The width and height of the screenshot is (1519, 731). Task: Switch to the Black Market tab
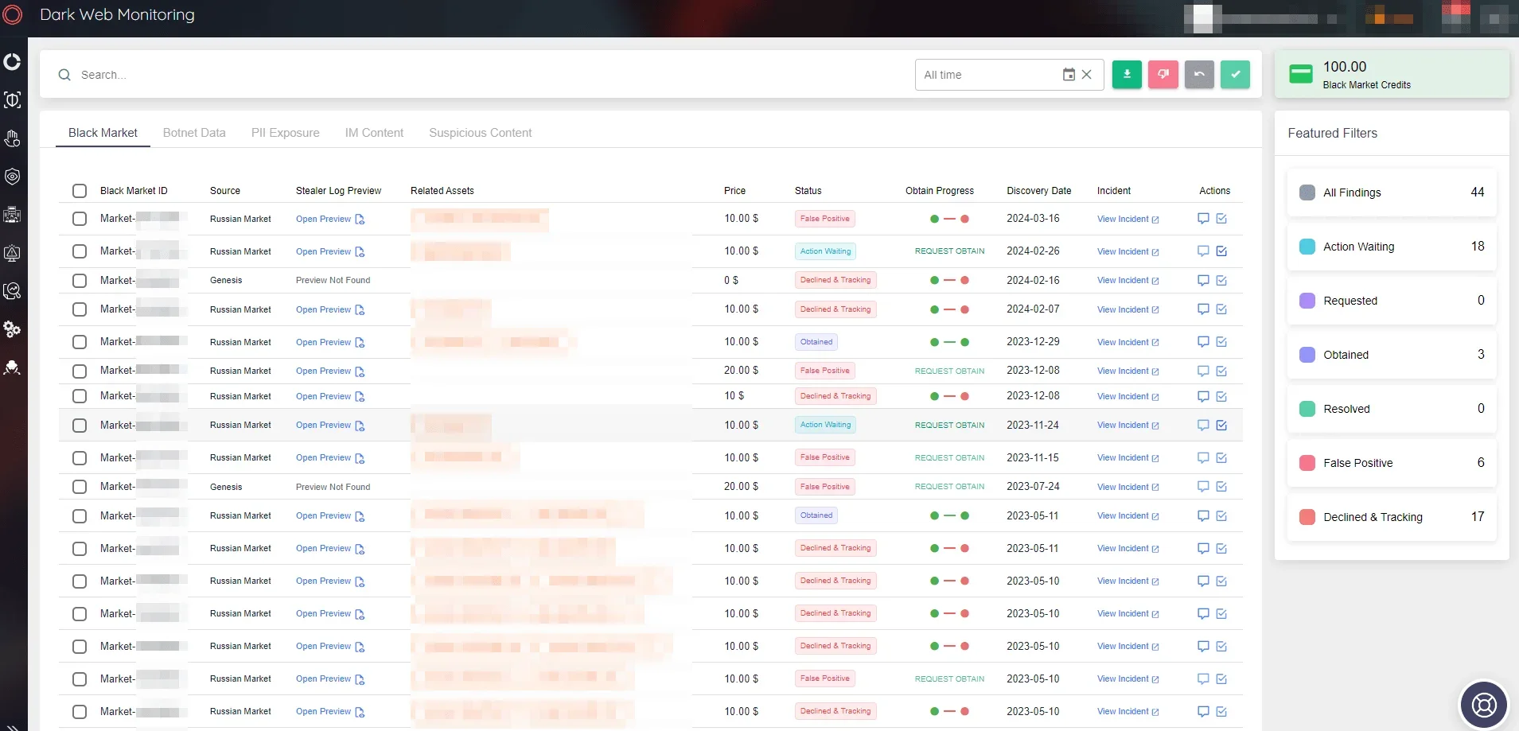tap(103, 133)
